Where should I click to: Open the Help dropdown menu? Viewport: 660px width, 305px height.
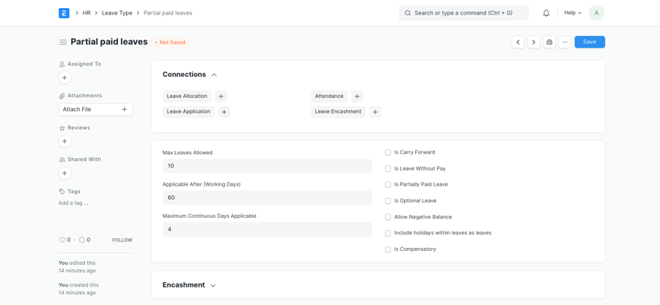(x=573, y=13)
